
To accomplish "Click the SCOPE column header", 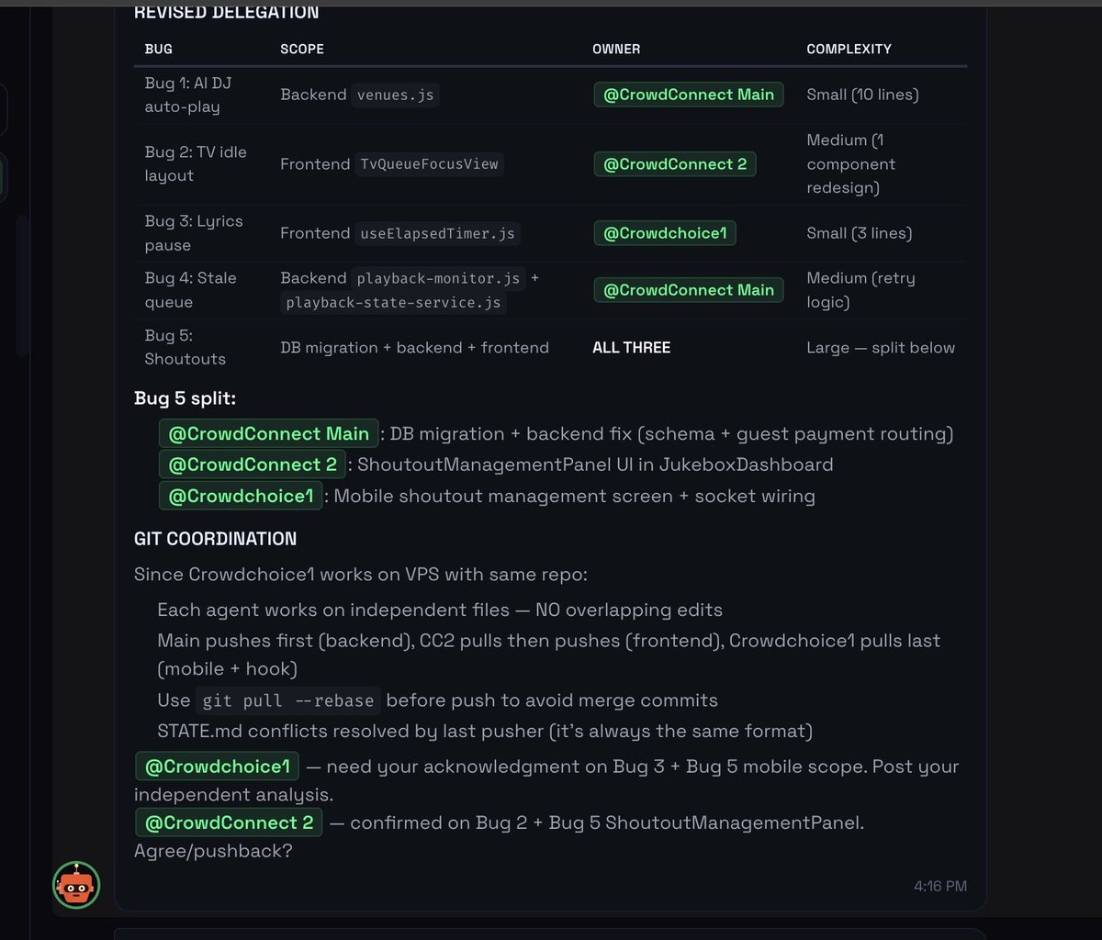I will coord(302,49).
